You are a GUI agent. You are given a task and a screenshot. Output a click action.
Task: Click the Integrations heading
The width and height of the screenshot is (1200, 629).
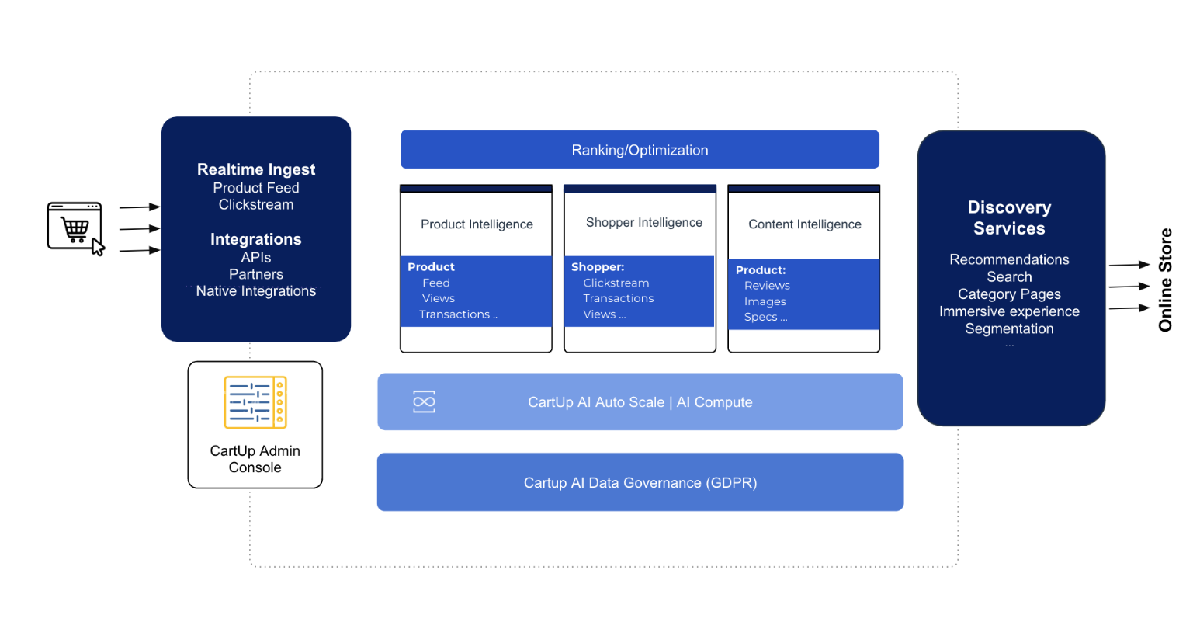tap(256, 239)
